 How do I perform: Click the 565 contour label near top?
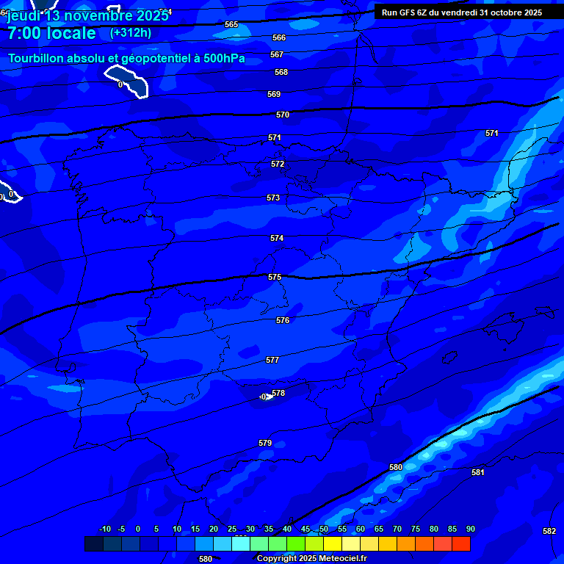coord(231,25)
